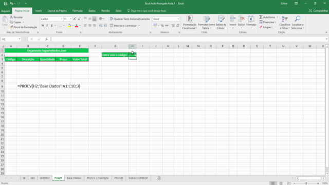
Task: Expand the AutoSoma dropdown arrow
Action: [277, 17]
